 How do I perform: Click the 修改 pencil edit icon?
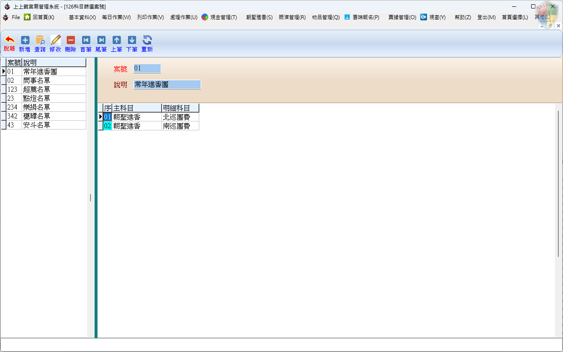coord(56,40)
